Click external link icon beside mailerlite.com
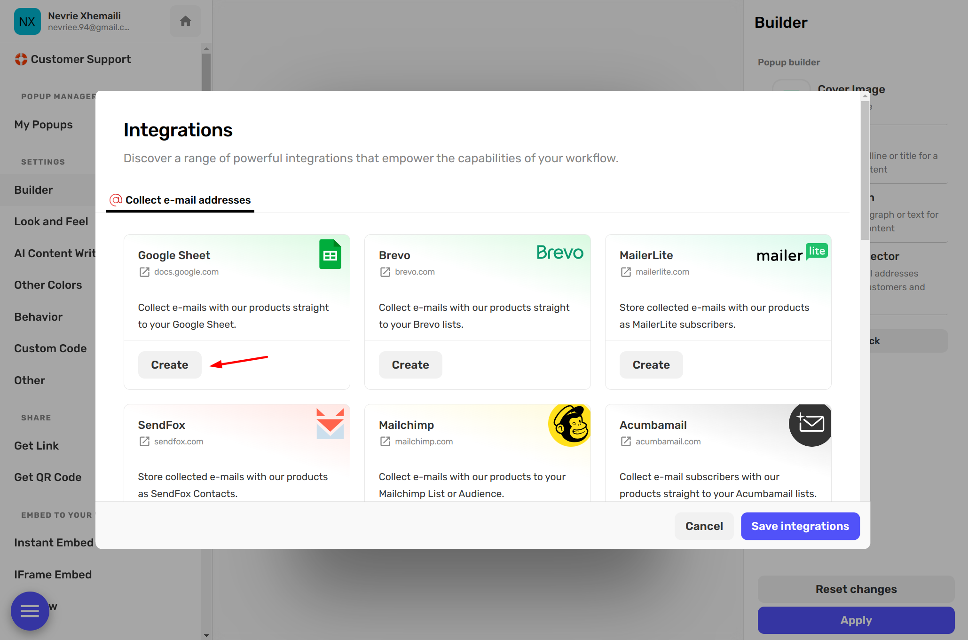This screenshot has height=640, width=968. pyautogui.click(x=626, y=272)
